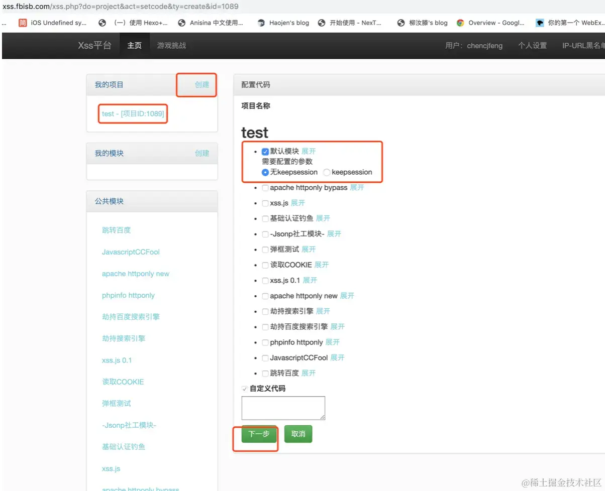
Task: Expand 展开 next to apache httponly bypass
Action: point(357,187)
